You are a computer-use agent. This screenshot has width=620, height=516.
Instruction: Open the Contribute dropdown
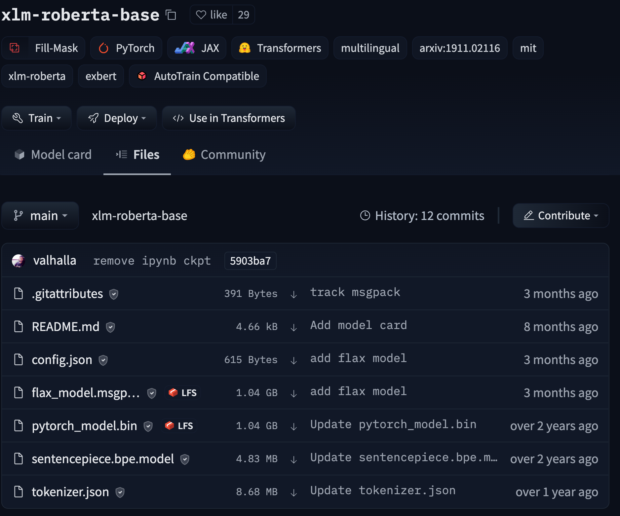pos(561,216)
